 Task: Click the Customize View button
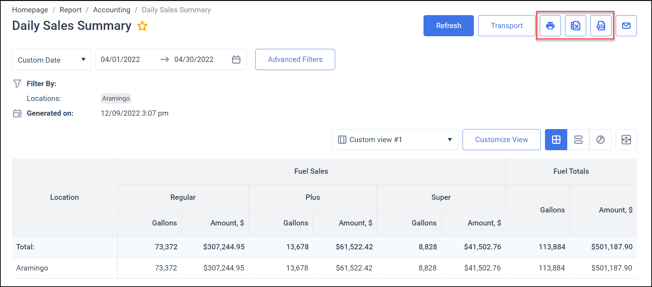point(502,140)
